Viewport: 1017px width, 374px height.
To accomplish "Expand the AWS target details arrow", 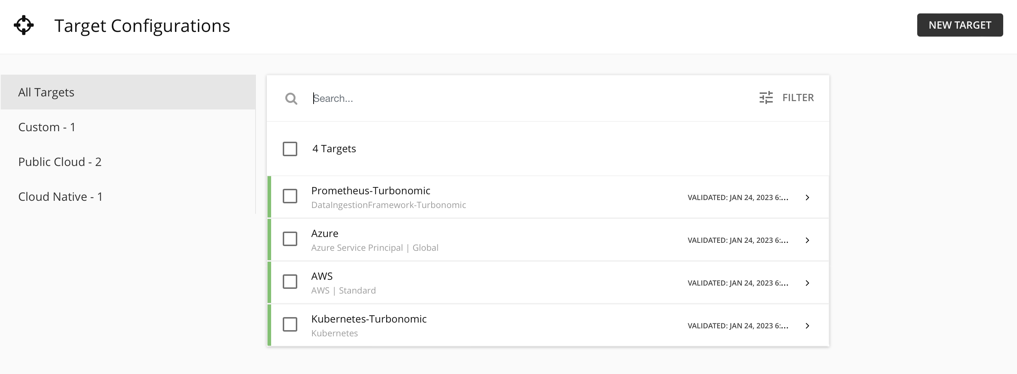I will tap(807, 283).
